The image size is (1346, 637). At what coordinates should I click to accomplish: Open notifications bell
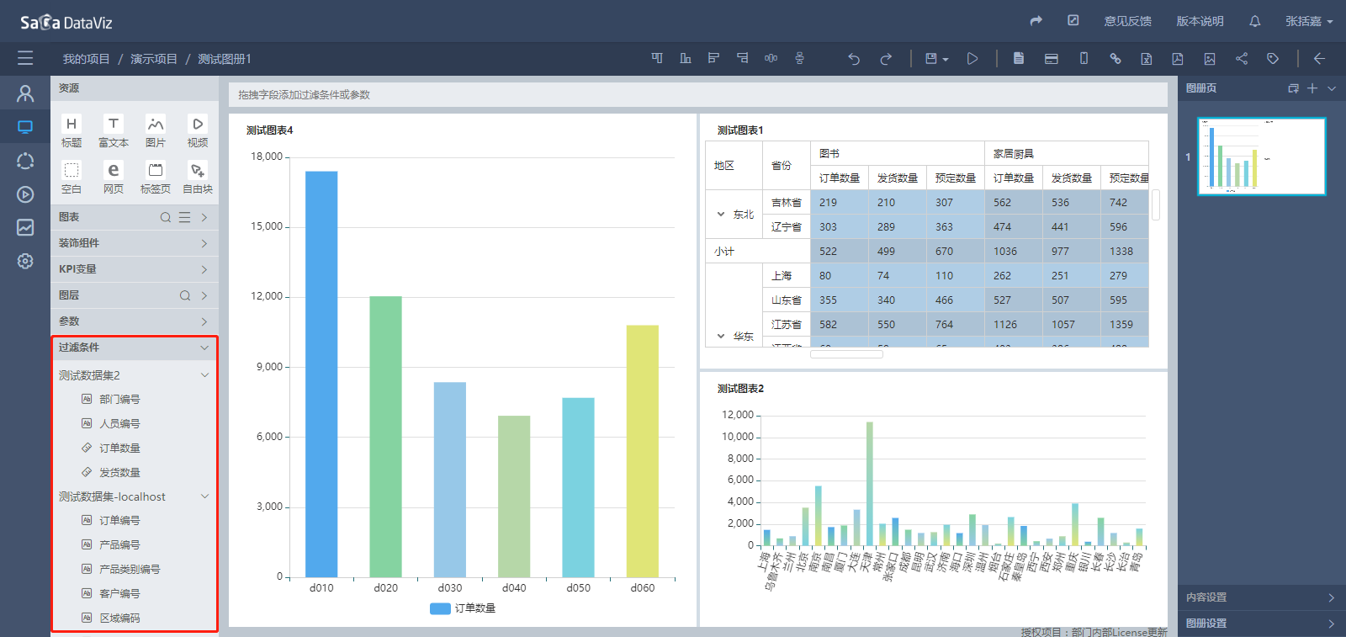tap(1255, 21)
